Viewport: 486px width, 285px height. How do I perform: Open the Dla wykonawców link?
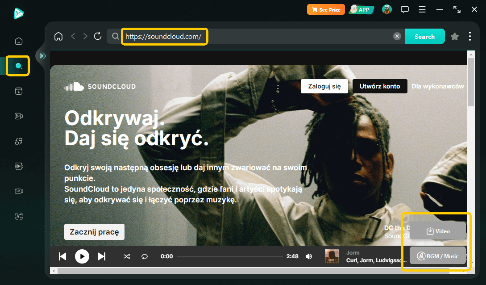tap(438, 86)
